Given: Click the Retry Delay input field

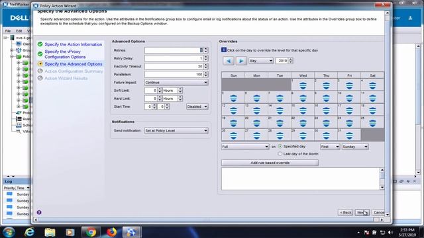Looking at the screenshot, I should click(174, 58).
